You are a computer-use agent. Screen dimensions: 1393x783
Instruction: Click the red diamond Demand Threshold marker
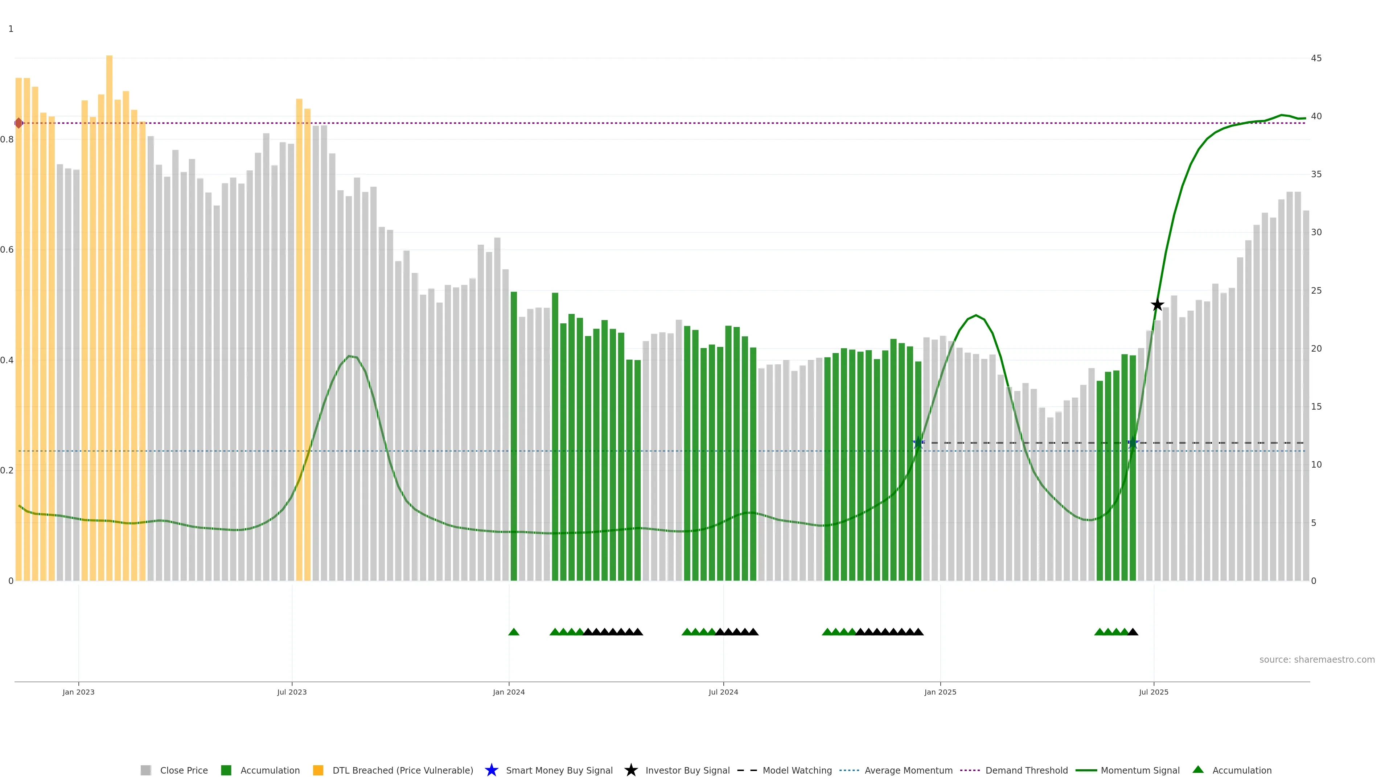point(19,123)
